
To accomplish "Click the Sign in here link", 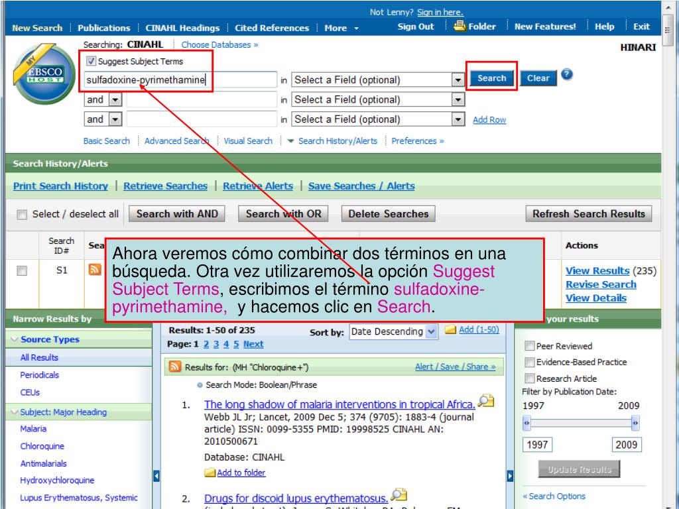I will click(x=440, y=12).
